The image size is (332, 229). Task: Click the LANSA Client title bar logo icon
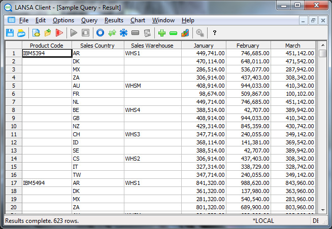point(8,8)
